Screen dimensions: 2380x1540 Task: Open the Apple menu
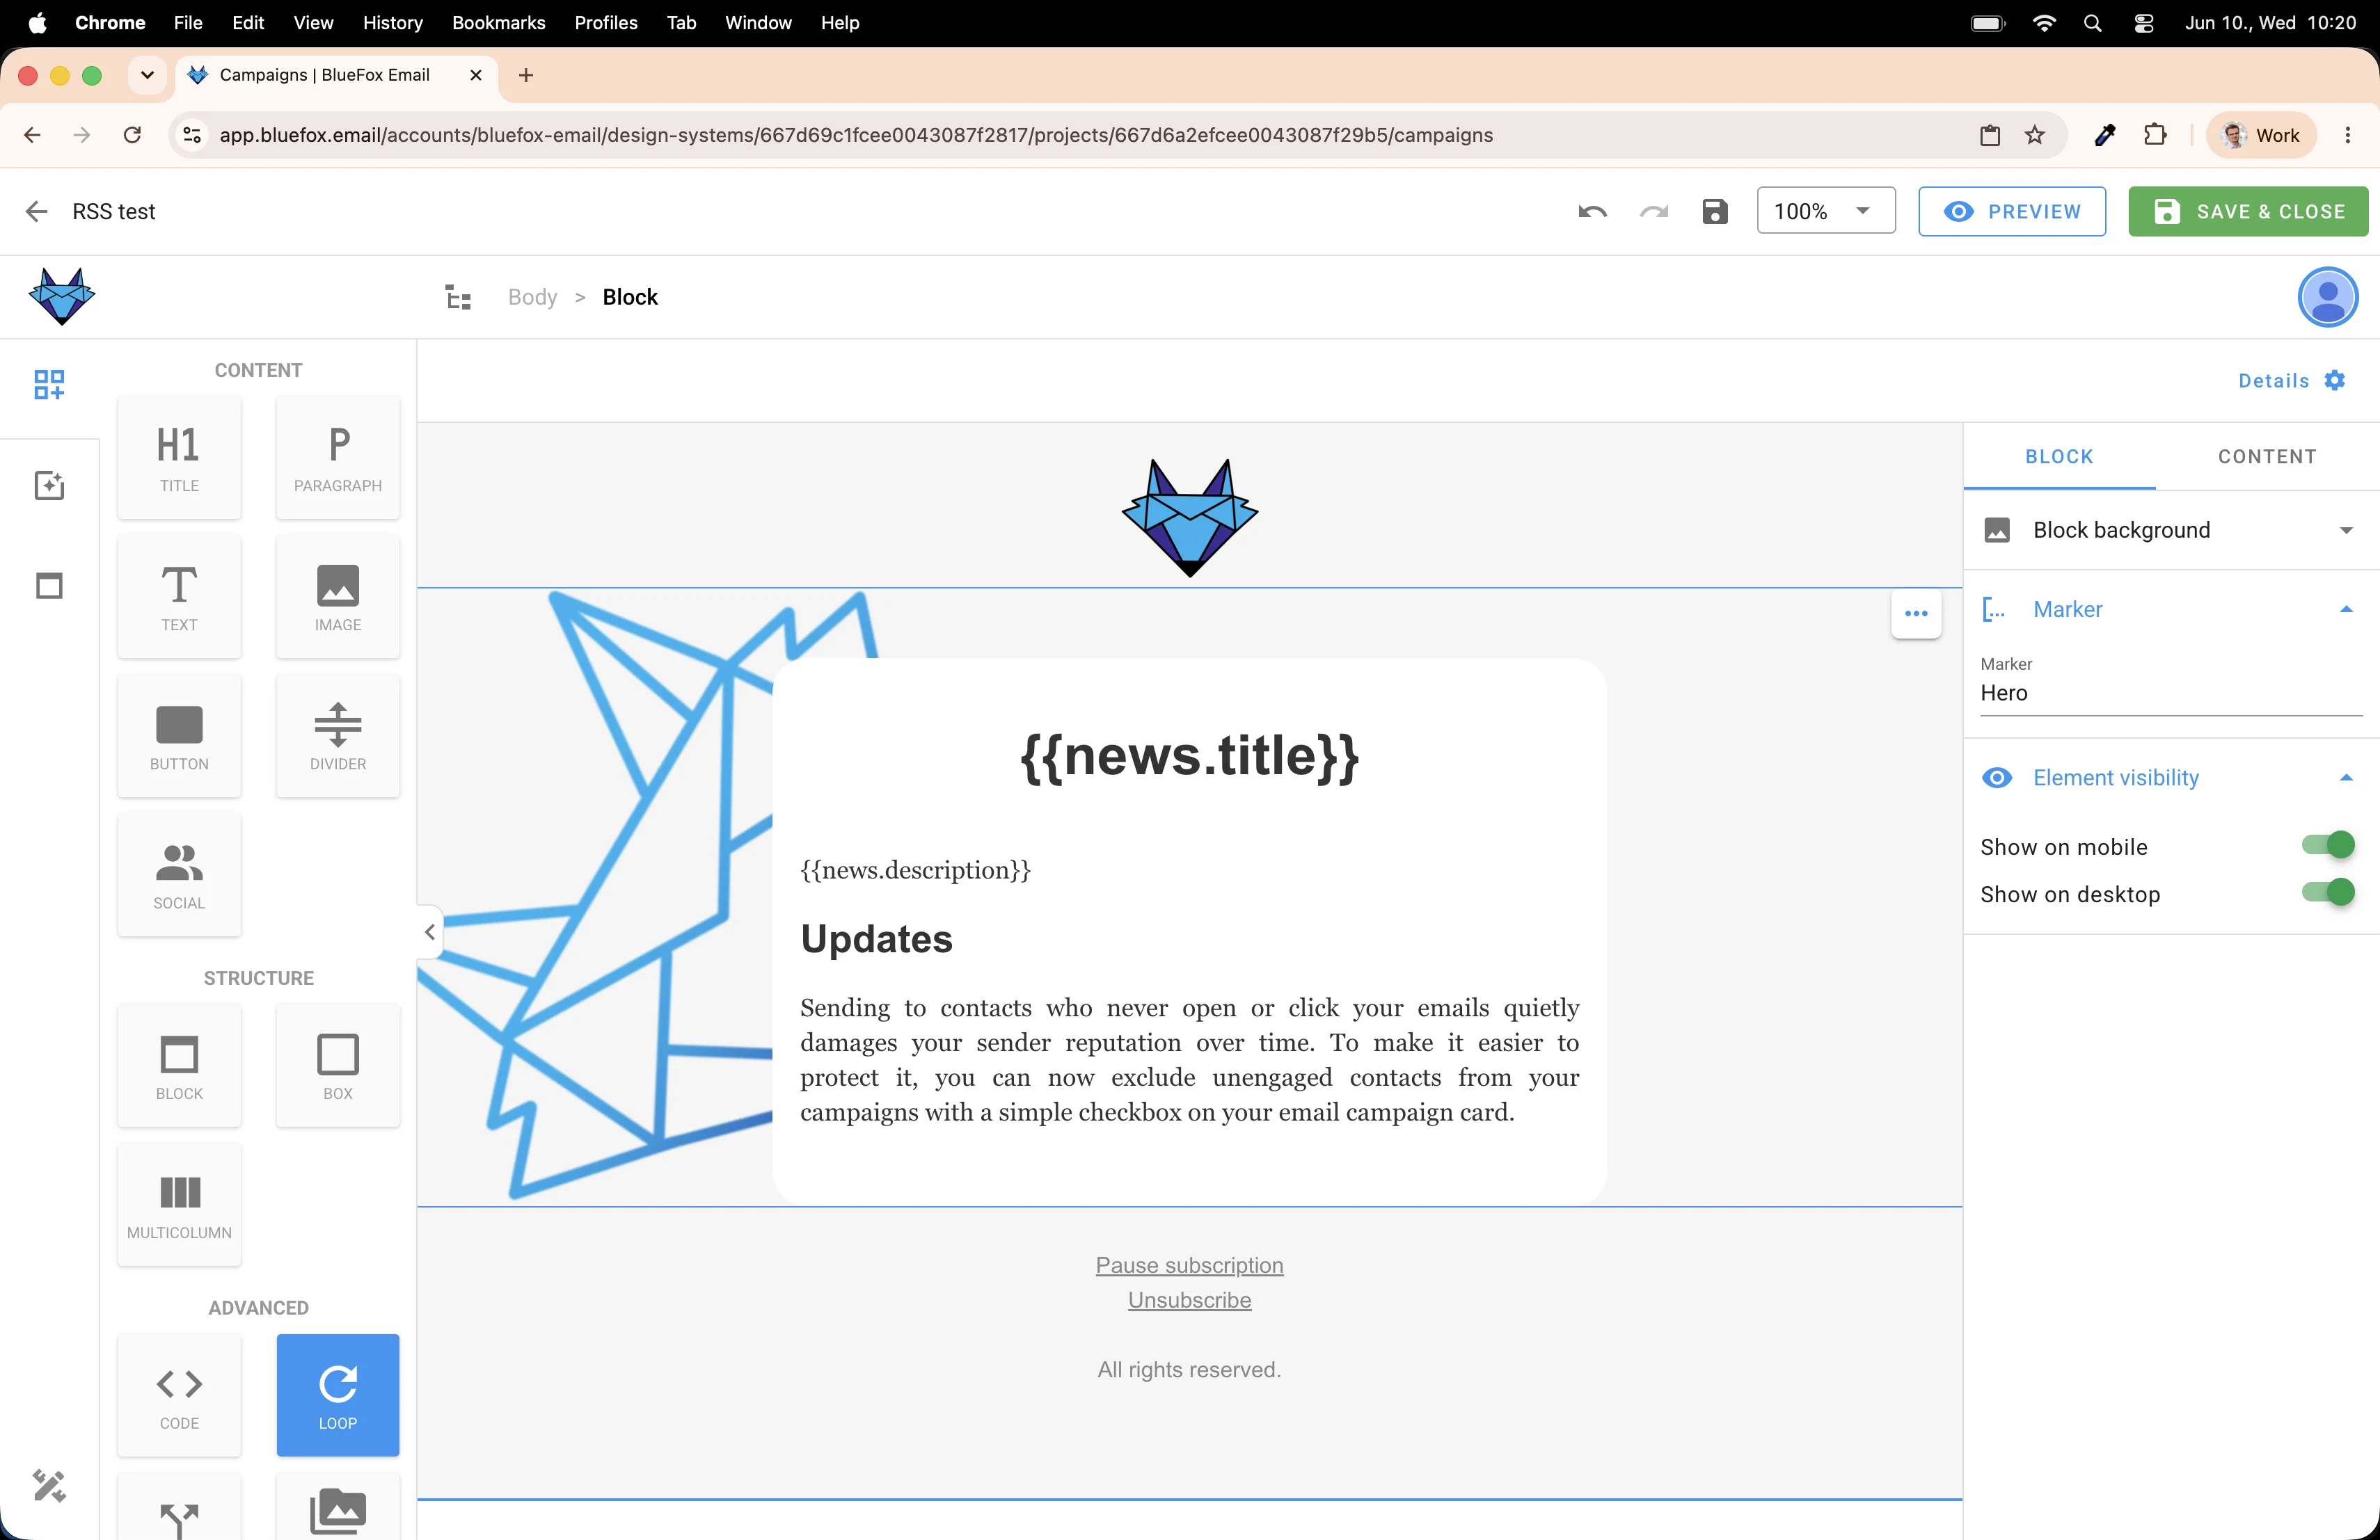(x=37, y=23)
